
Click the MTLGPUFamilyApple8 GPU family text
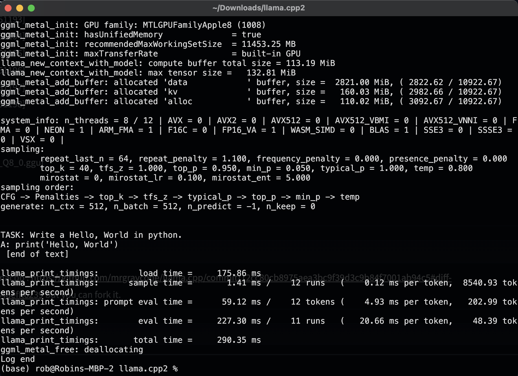point(187,25)
